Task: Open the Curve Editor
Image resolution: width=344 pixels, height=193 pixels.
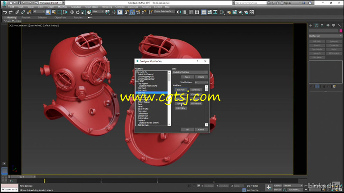Action: 209,12
